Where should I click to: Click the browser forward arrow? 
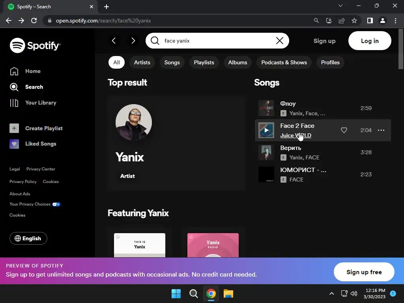21,21
